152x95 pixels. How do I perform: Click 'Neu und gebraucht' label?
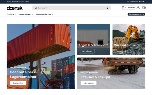(x=18, y=67)
